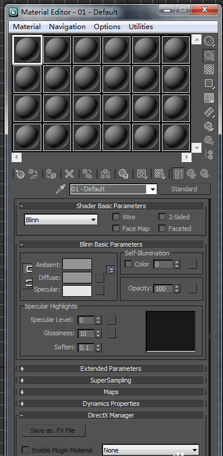Open the Navigation menu
This screenshot has height=456, width=223.
pos(67,27)
